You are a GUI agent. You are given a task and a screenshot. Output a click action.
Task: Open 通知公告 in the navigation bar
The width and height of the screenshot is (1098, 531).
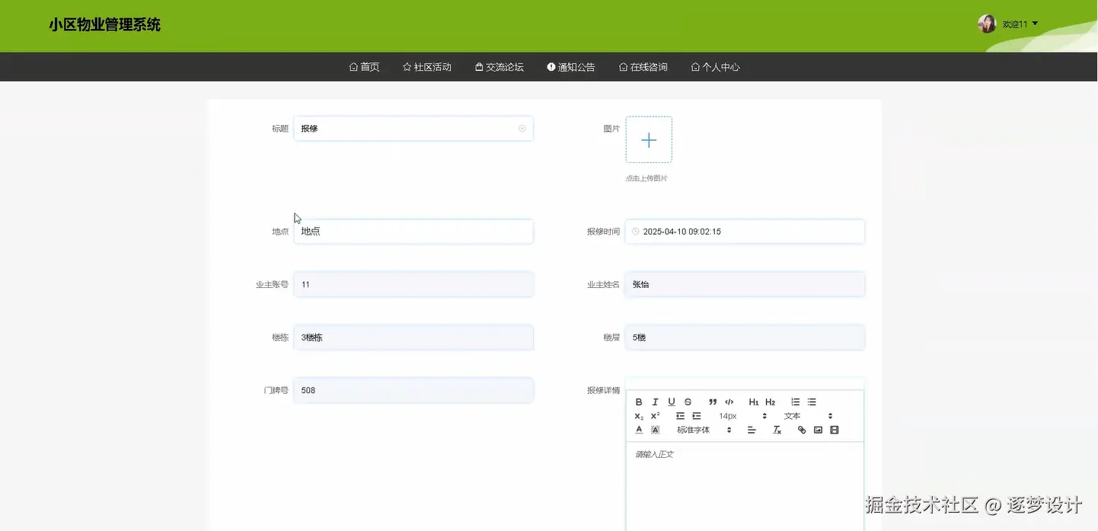(571, 67)
